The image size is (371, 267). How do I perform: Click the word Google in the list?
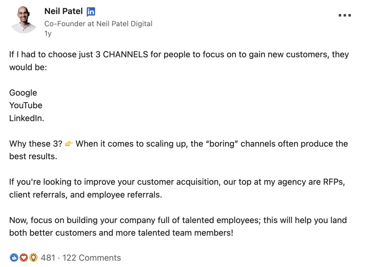point(23,93)
